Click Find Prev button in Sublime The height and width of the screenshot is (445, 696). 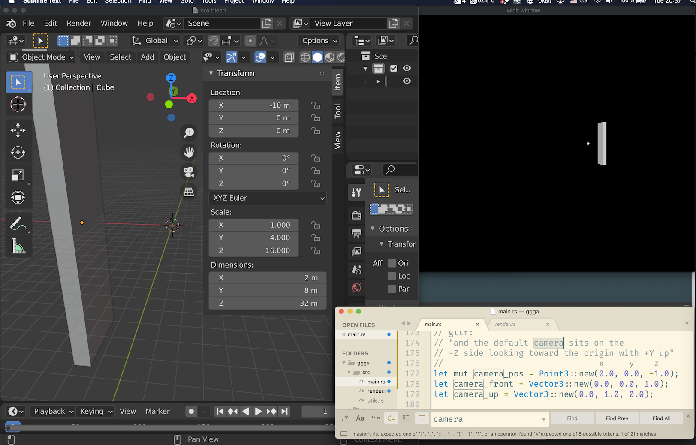pyautogui.click(x=617, y=418)
